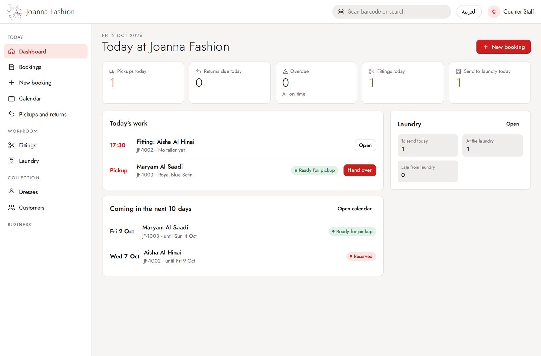The height and width of the screenshot is (356, 541).
Task: Click the scissors icon on Fittings today card
Action: click(372, 71)
